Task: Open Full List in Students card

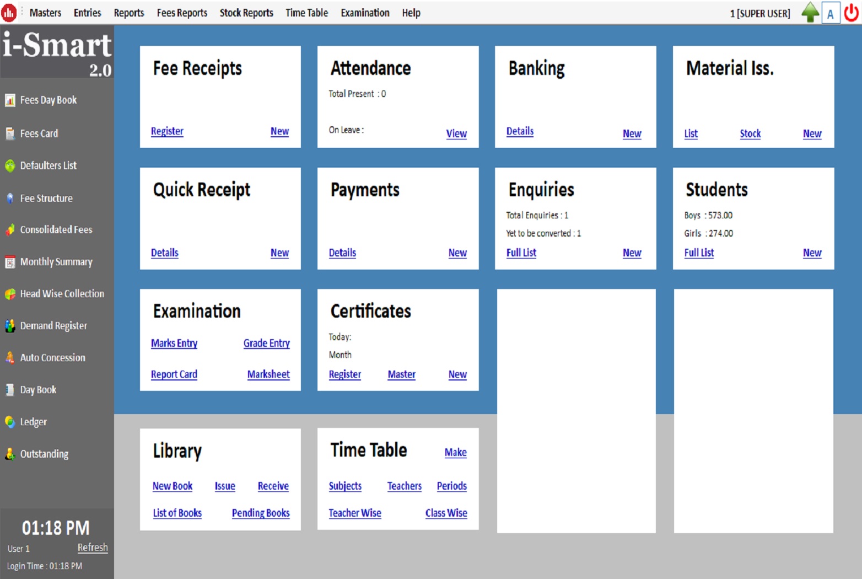Action: 699,253
